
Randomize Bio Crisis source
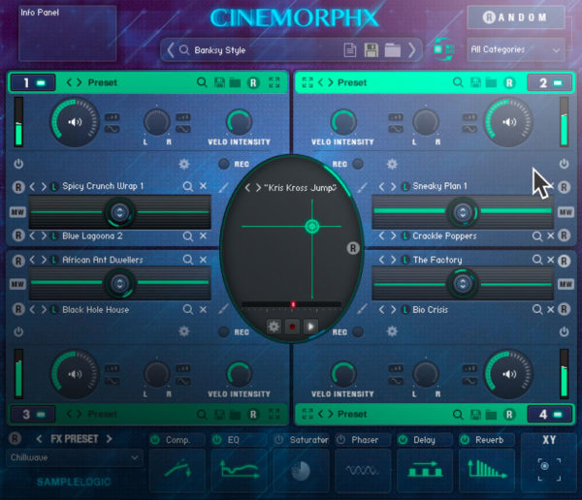click(x=564, y=309)
